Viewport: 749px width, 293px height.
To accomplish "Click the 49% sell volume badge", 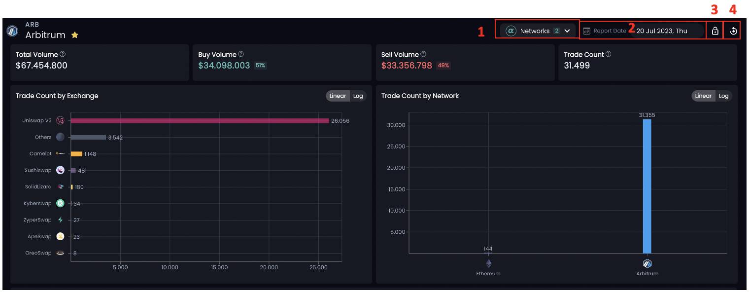I will tap(443, 66).
